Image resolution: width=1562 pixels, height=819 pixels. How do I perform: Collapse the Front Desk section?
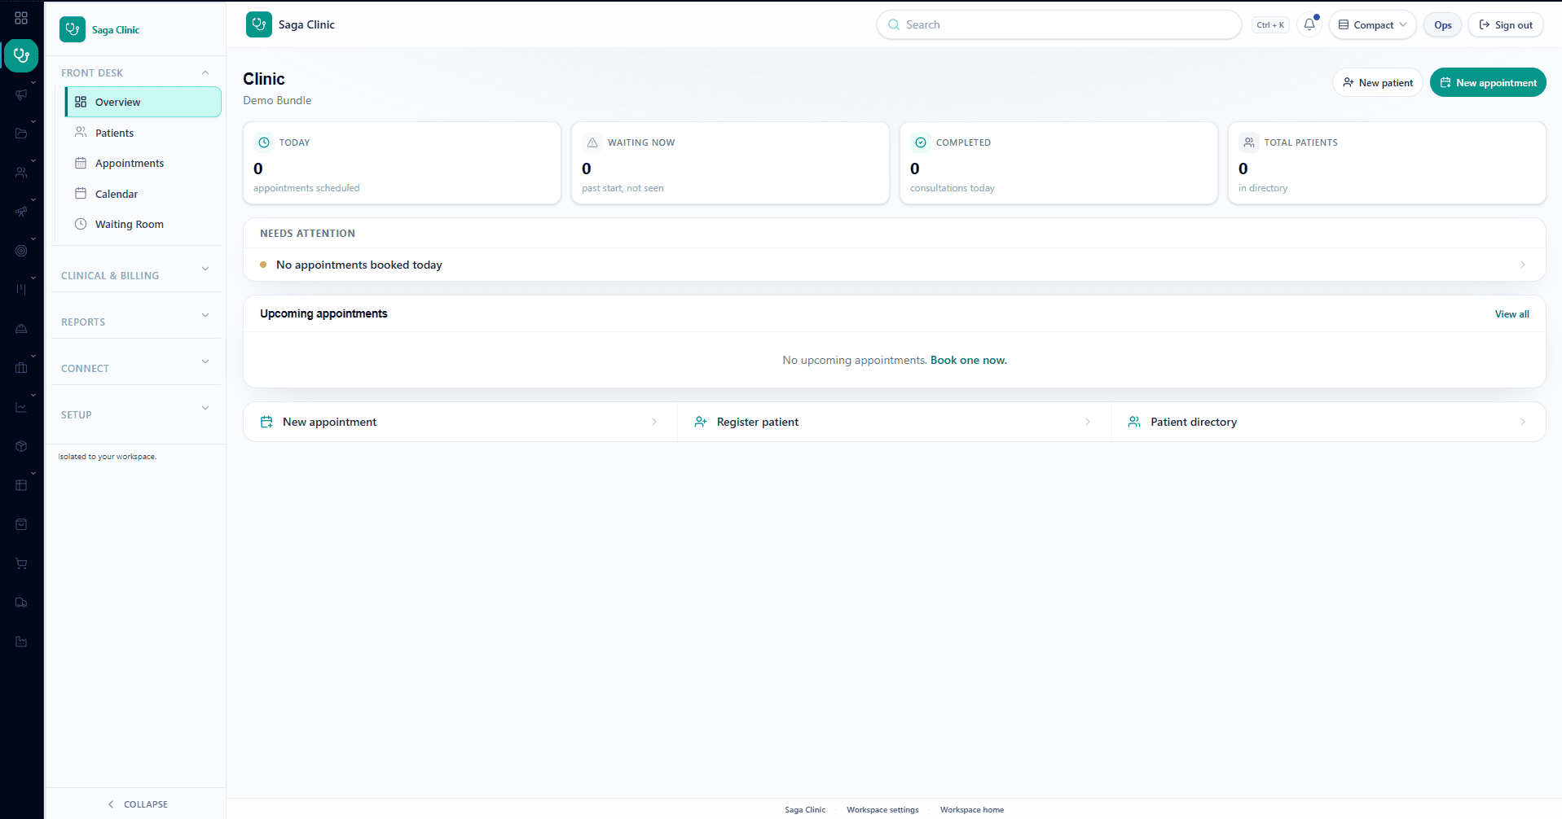[205, 72]
